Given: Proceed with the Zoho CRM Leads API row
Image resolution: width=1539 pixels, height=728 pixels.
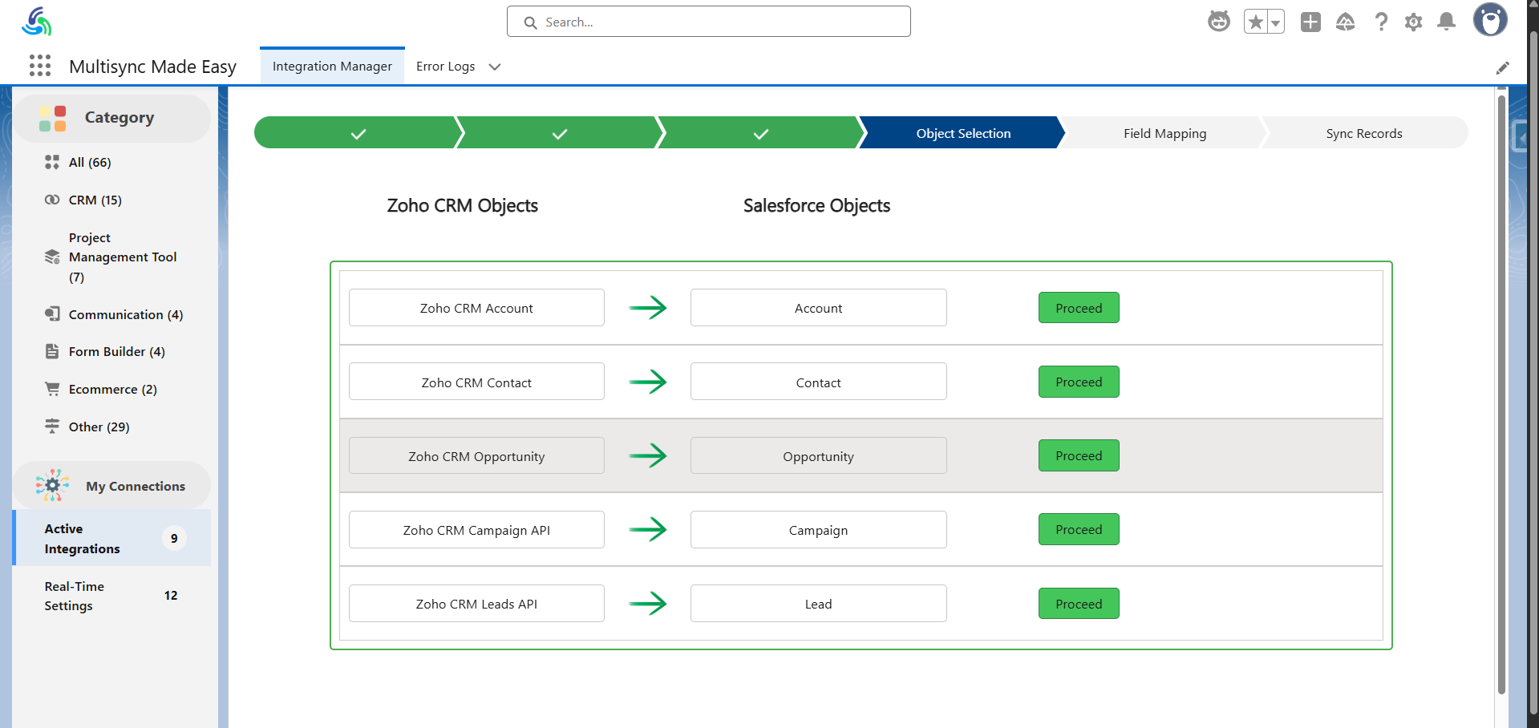Looking at the screenshot, I should [1079, 604].
